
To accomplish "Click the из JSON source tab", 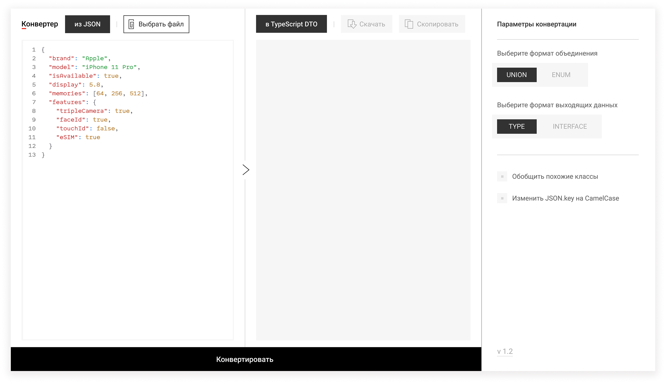I will point(87,24).
